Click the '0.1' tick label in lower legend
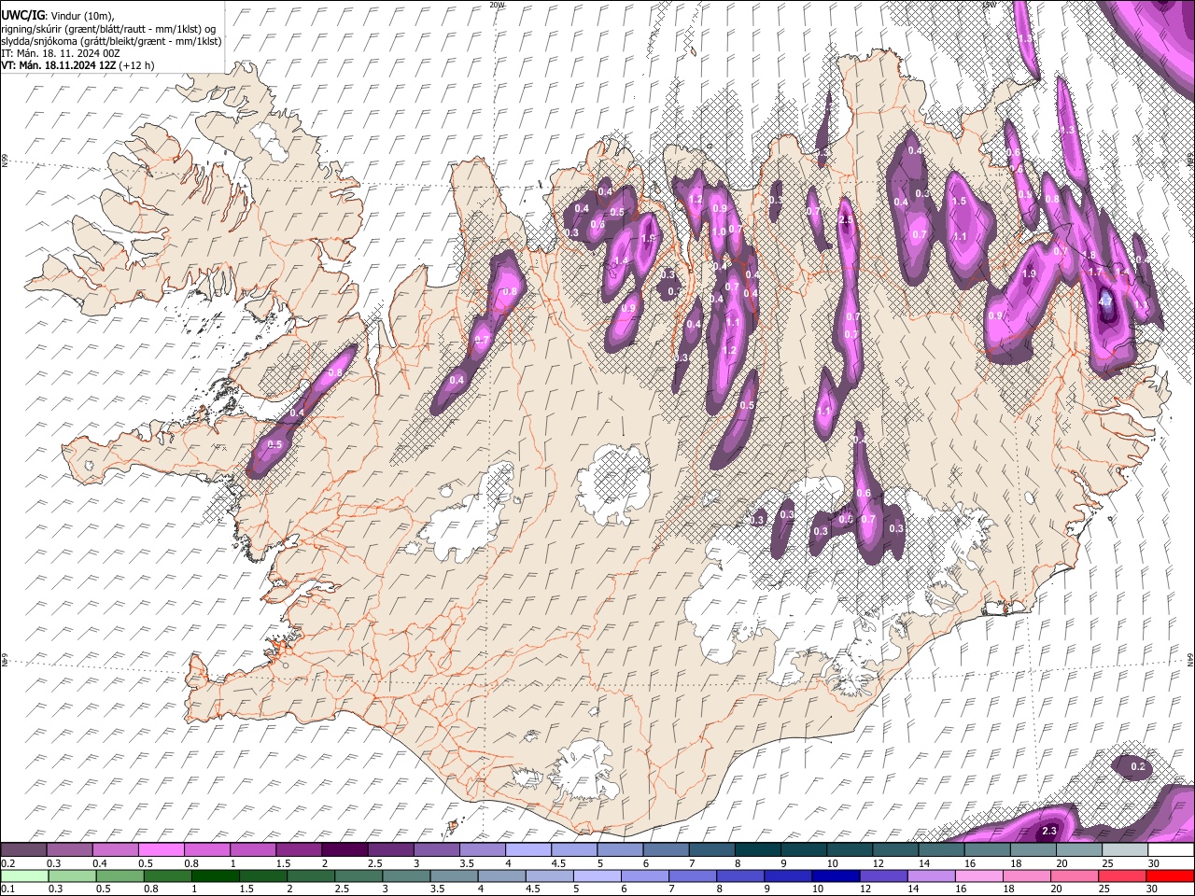The height and width of the screenshot is (896, 1195). pos(6,889)
